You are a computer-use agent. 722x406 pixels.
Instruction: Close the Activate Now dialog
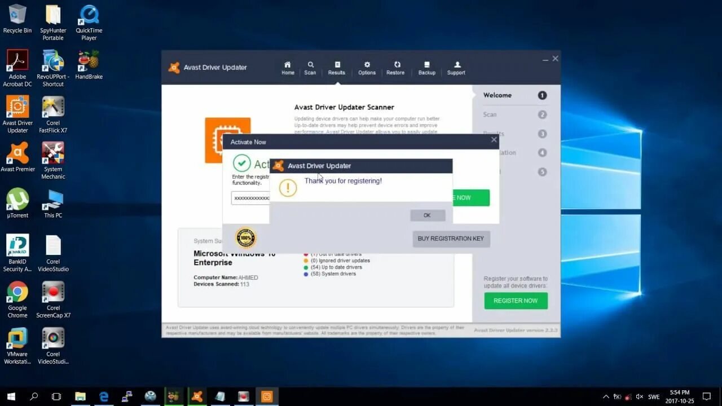(494, 140)
